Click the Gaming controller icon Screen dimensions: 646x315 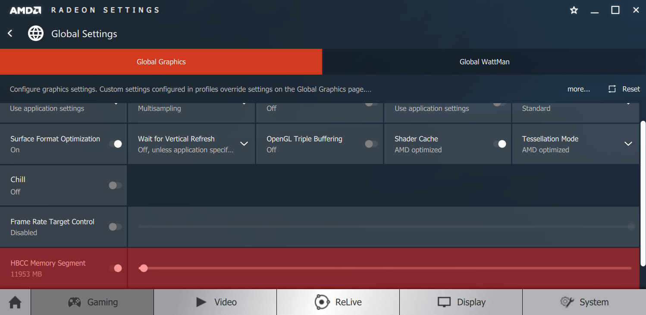pyautogui.click(x=74, y=302)
